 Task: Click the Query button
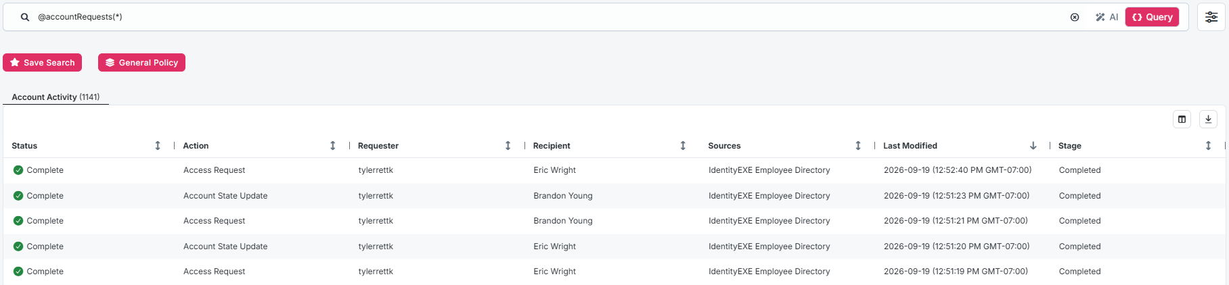tap(1152, 18)
